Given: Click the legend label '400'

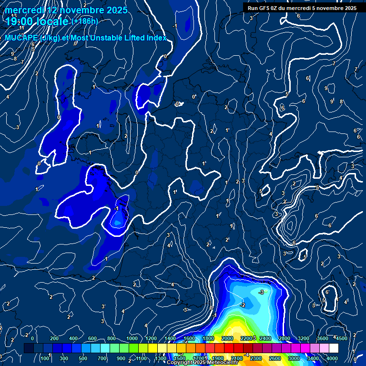Looking at the screenshot, I should click(x=73, y=338).
